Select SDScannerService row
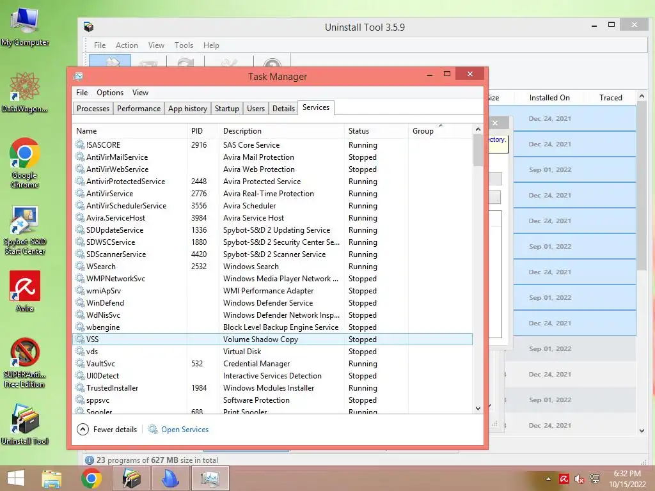This screenshot has height=491, width=655. tap(272, 254)
